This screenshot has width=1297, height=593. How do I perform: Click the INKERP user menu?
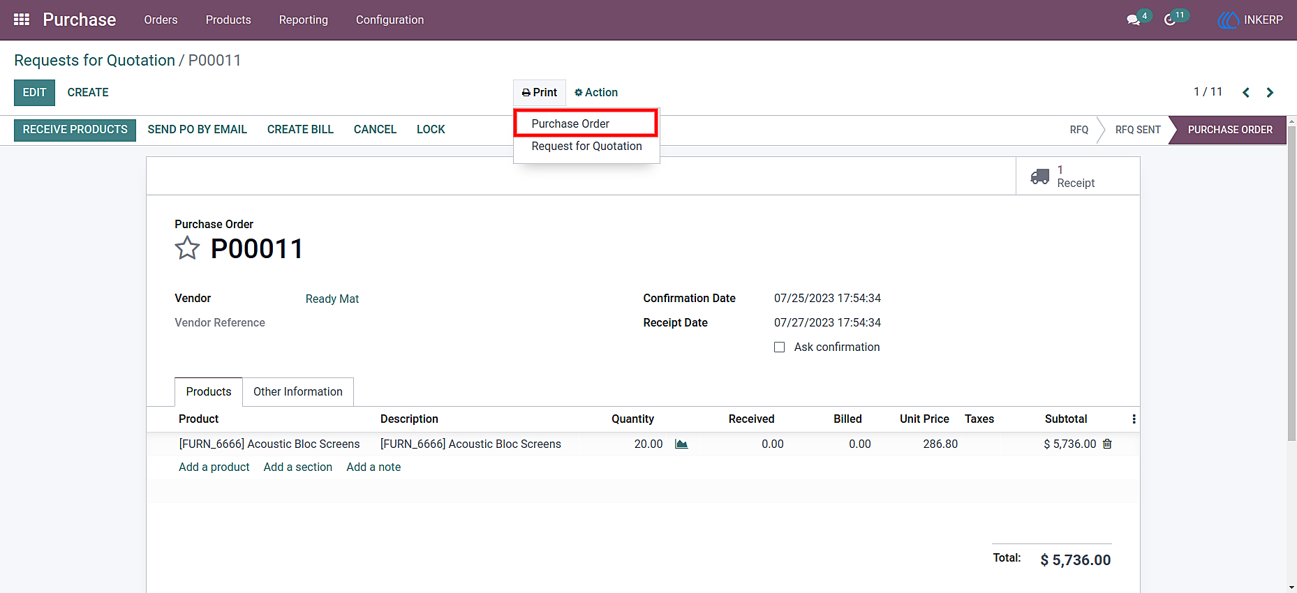[x=1250, y=20]
